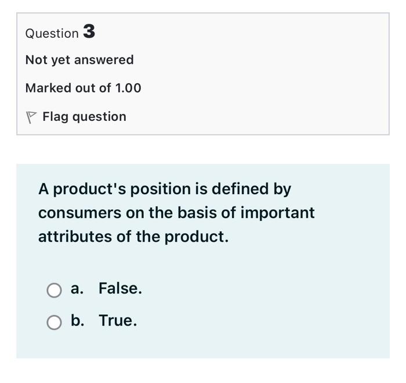
Task: Click the line 'attributes of the product.'
Action: click(133, 237)
